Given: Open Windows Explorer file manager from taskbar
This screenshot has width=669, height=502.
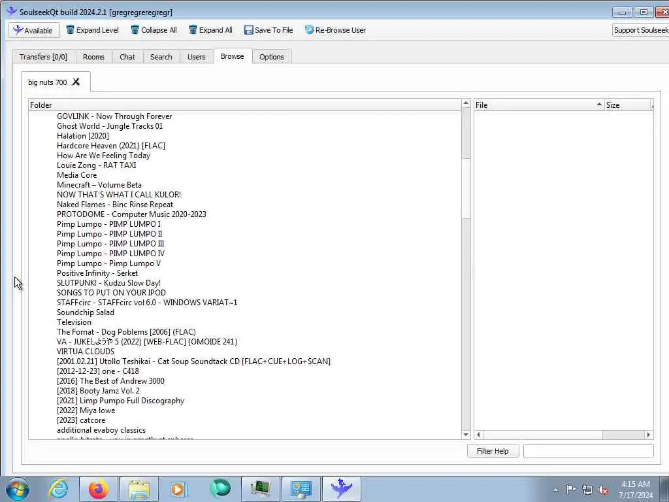Looking at the screenshot, I should [139, 489].
